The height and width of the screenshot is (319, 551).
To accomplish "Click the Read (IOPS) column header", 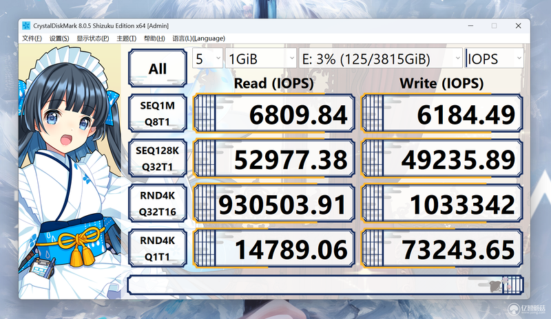I will pyautogui.click(x=273, y=83).
